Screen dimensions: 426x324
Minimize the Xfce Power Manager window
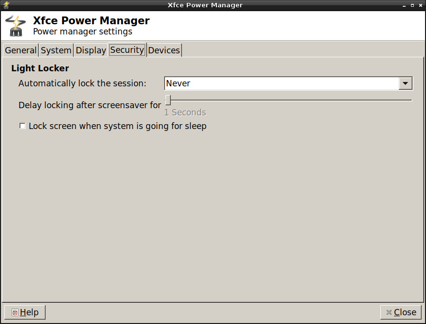(x=404, y=5)
